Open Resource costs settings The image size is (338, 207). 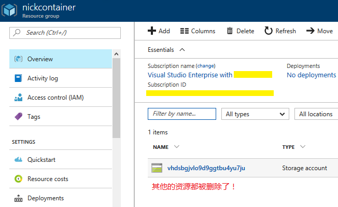coord(61,179)
